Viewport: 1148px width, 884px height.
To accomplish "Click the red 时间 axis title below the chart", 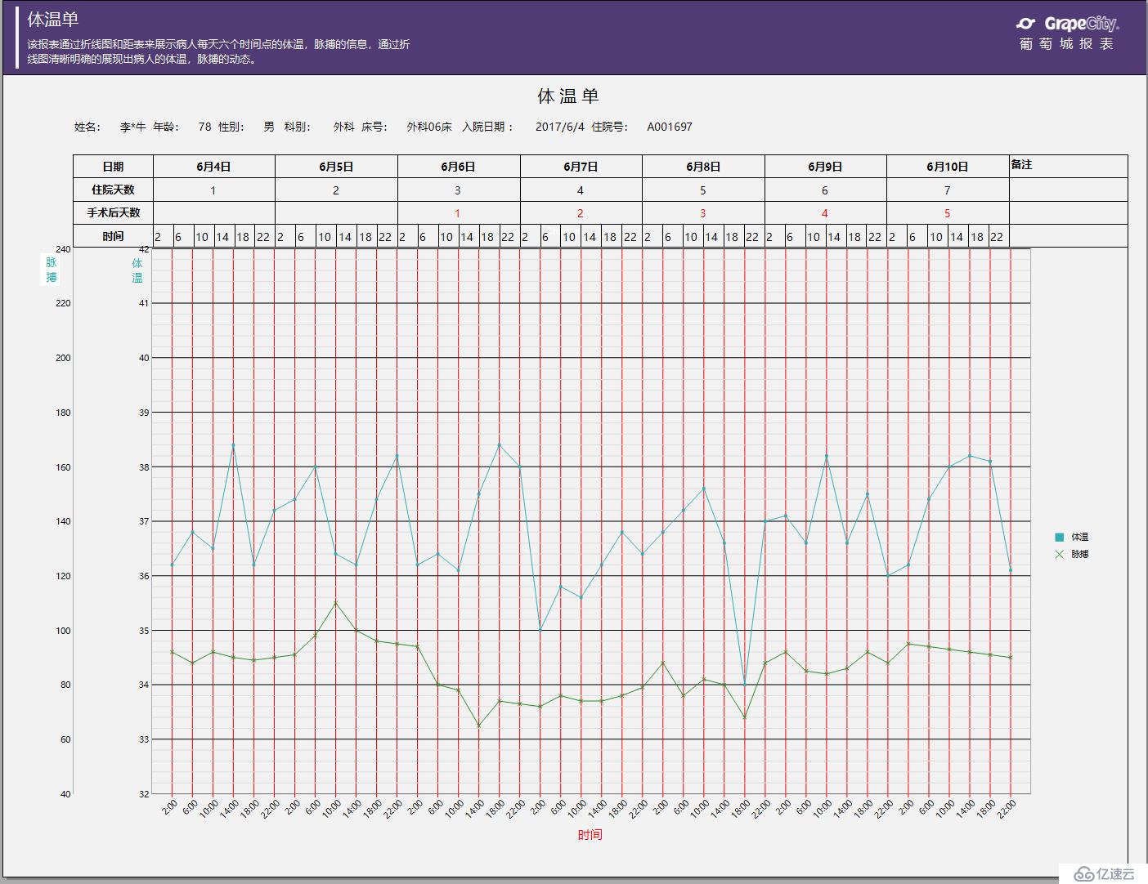I will point(590,835).
